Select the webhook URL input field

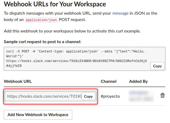tap(50, 96)
